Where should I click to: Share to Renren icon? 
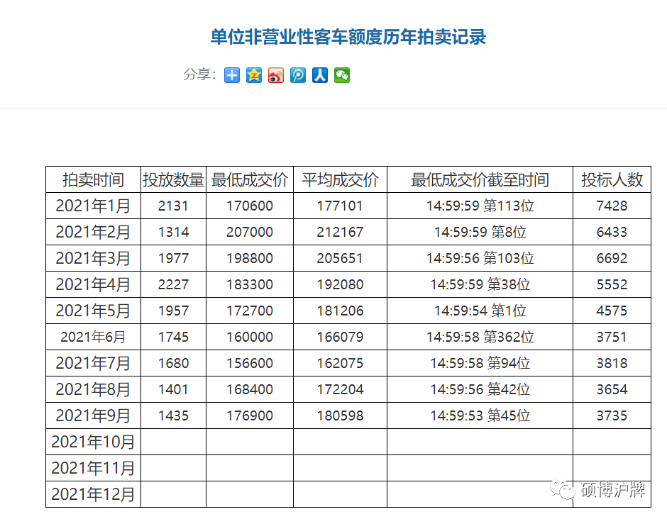pos(320,75)
